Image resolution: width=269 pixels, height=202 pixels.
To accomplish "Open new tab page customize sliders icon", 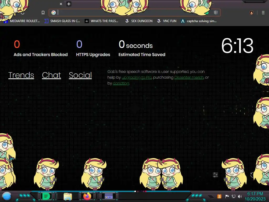I will tap(215, 175).
